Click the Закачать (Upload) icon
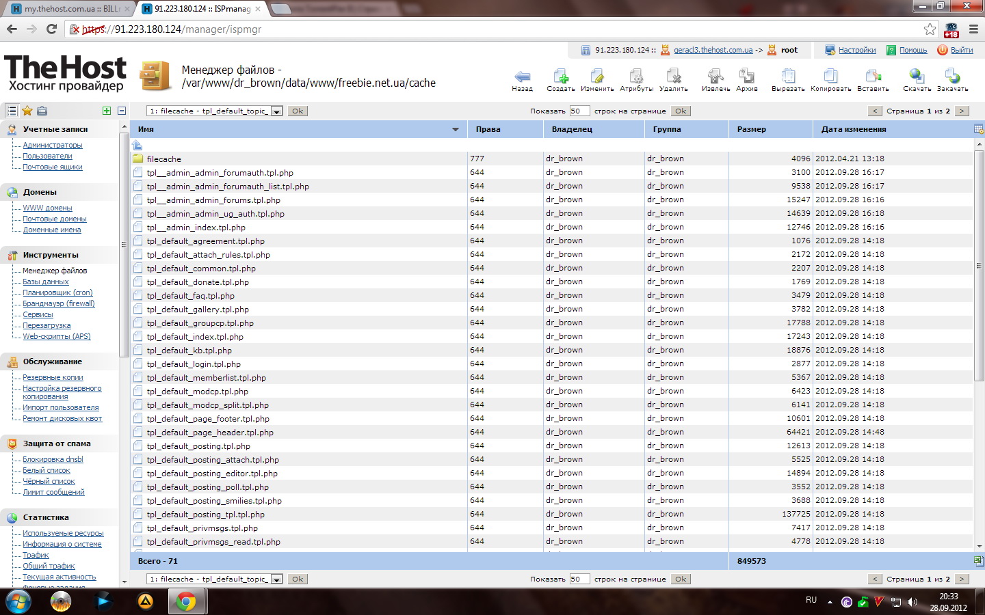The height and width of the screenshot is (615, 985). (952, 77)
